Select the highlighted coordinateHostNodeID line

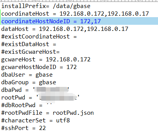point(79,21)
